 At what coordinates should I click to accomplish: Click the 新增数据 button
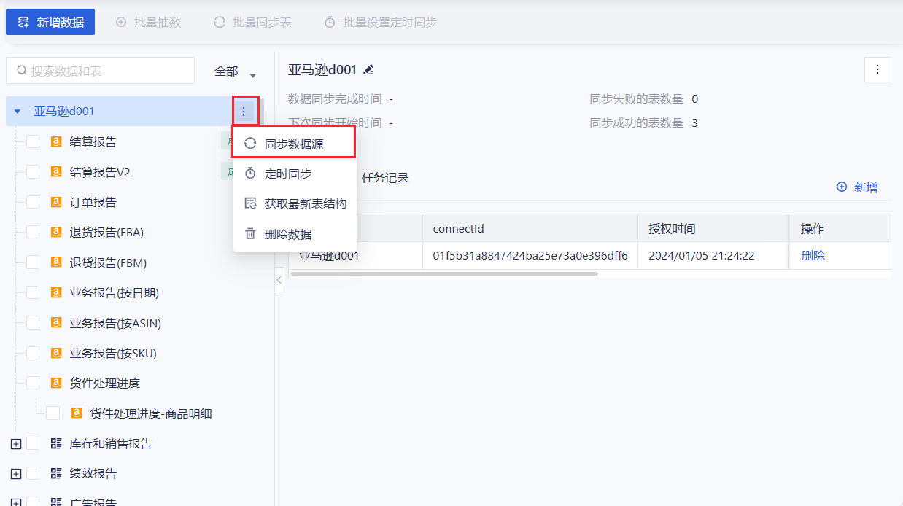pos(50,22)
